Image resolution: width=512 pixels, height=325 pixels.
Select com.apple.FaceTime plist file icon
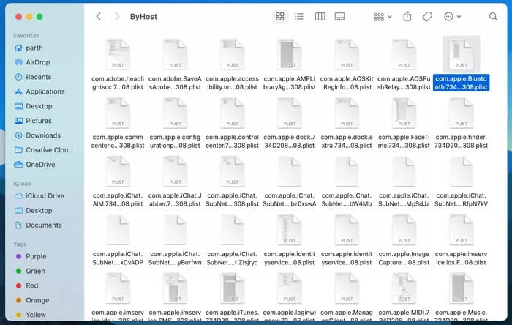(404, 113)
